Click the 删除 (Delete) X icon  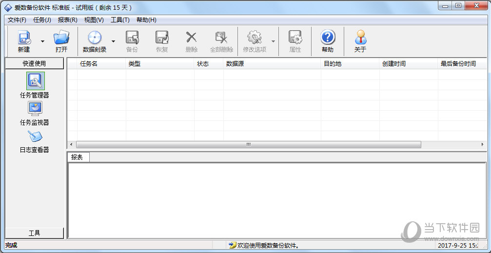click(191, 38)
